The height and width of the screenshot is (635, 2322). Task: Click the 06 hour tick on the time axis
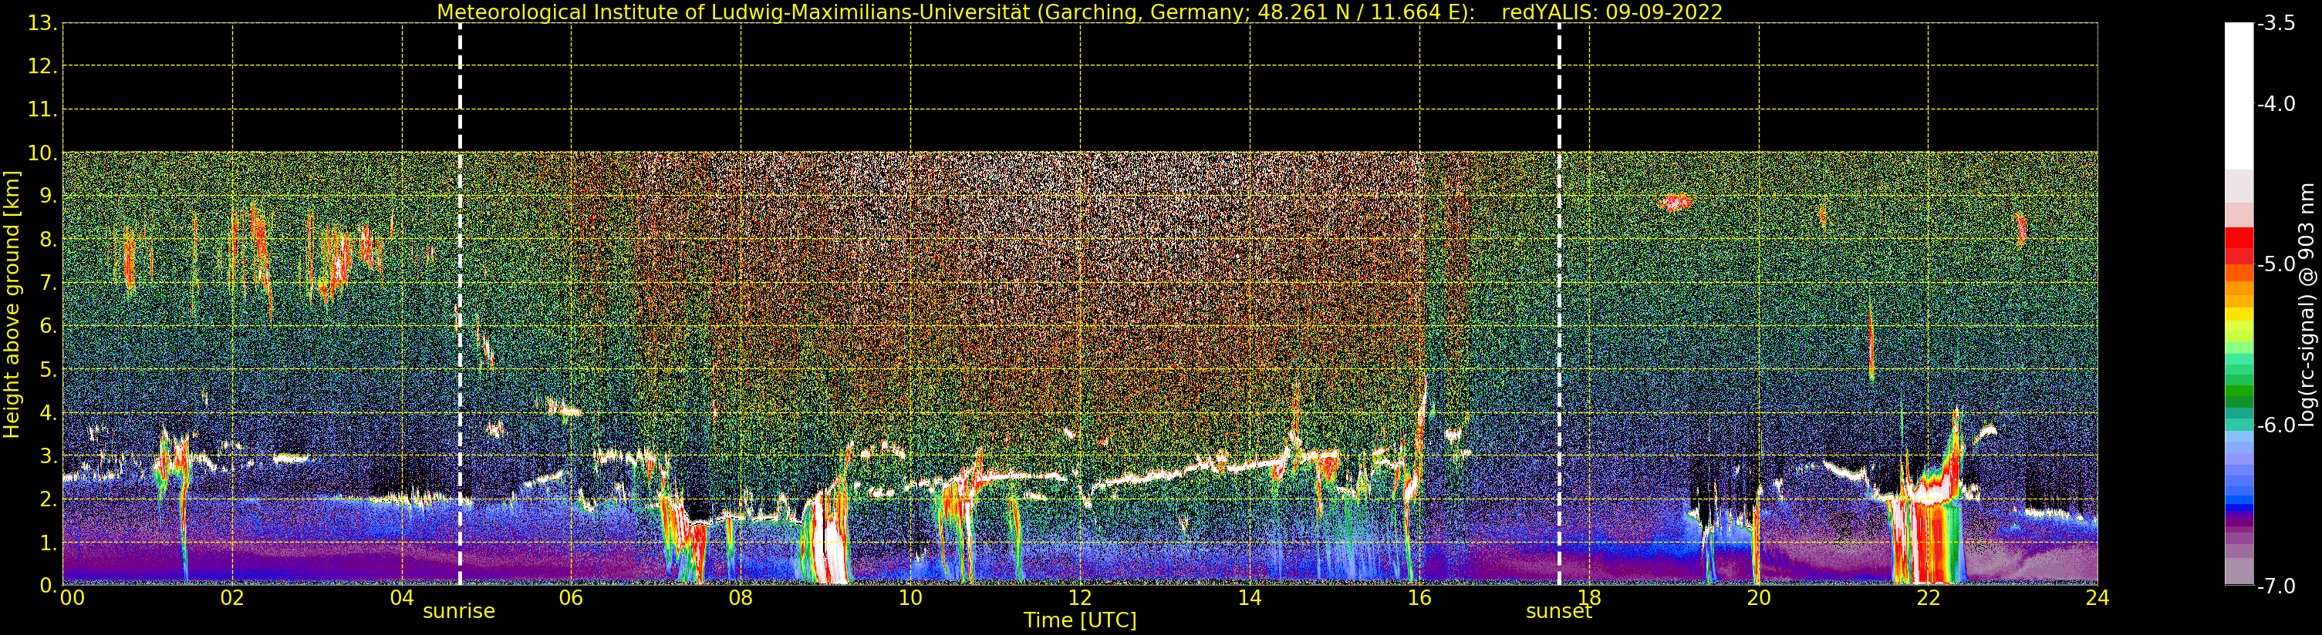coord(572,598)
